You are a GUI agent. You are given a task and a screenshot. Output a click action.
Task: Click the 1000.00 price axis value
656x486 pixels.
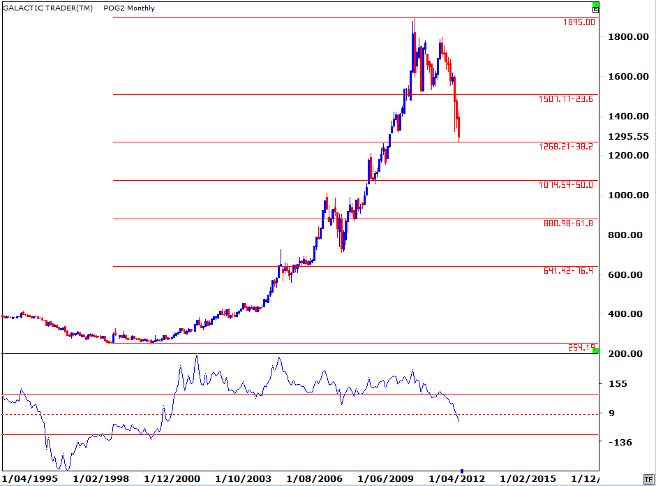click(x=628, y=195)
